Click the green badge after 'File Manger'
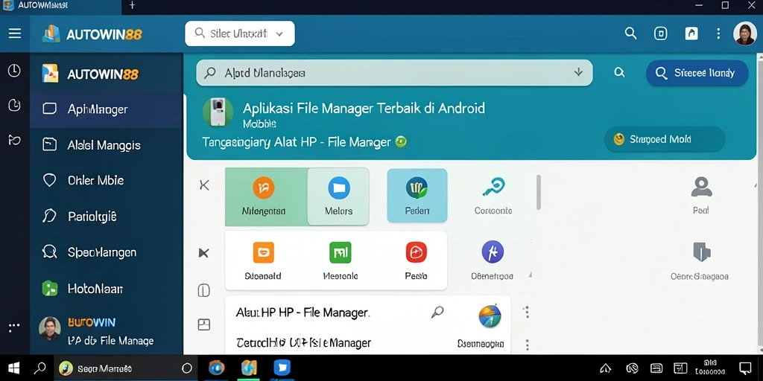Image resolution: width=763 pixels, height=381 pixels. pyautogui.click(x=400, y=142)
